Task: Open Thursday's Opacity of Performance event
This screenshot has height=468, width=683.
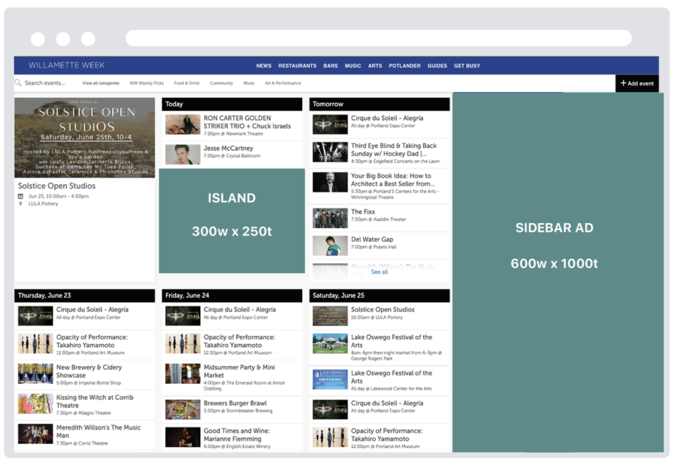Action: click(x=92, y=341)
